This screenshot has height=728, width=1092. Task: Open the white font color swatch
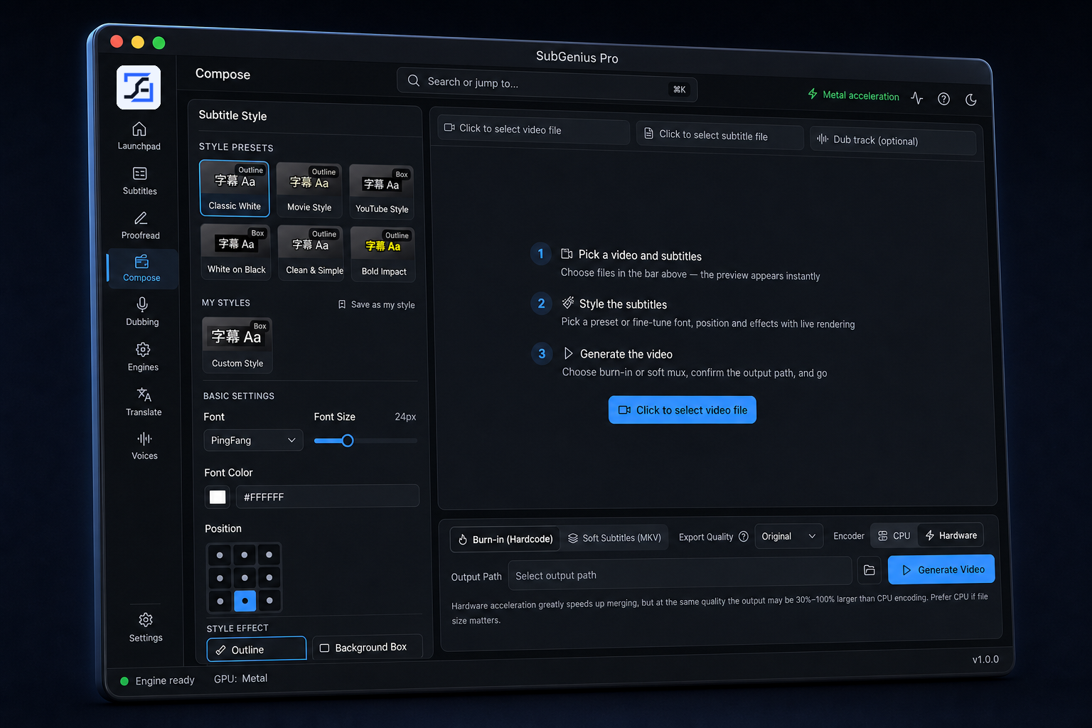(x=218, y=497)
